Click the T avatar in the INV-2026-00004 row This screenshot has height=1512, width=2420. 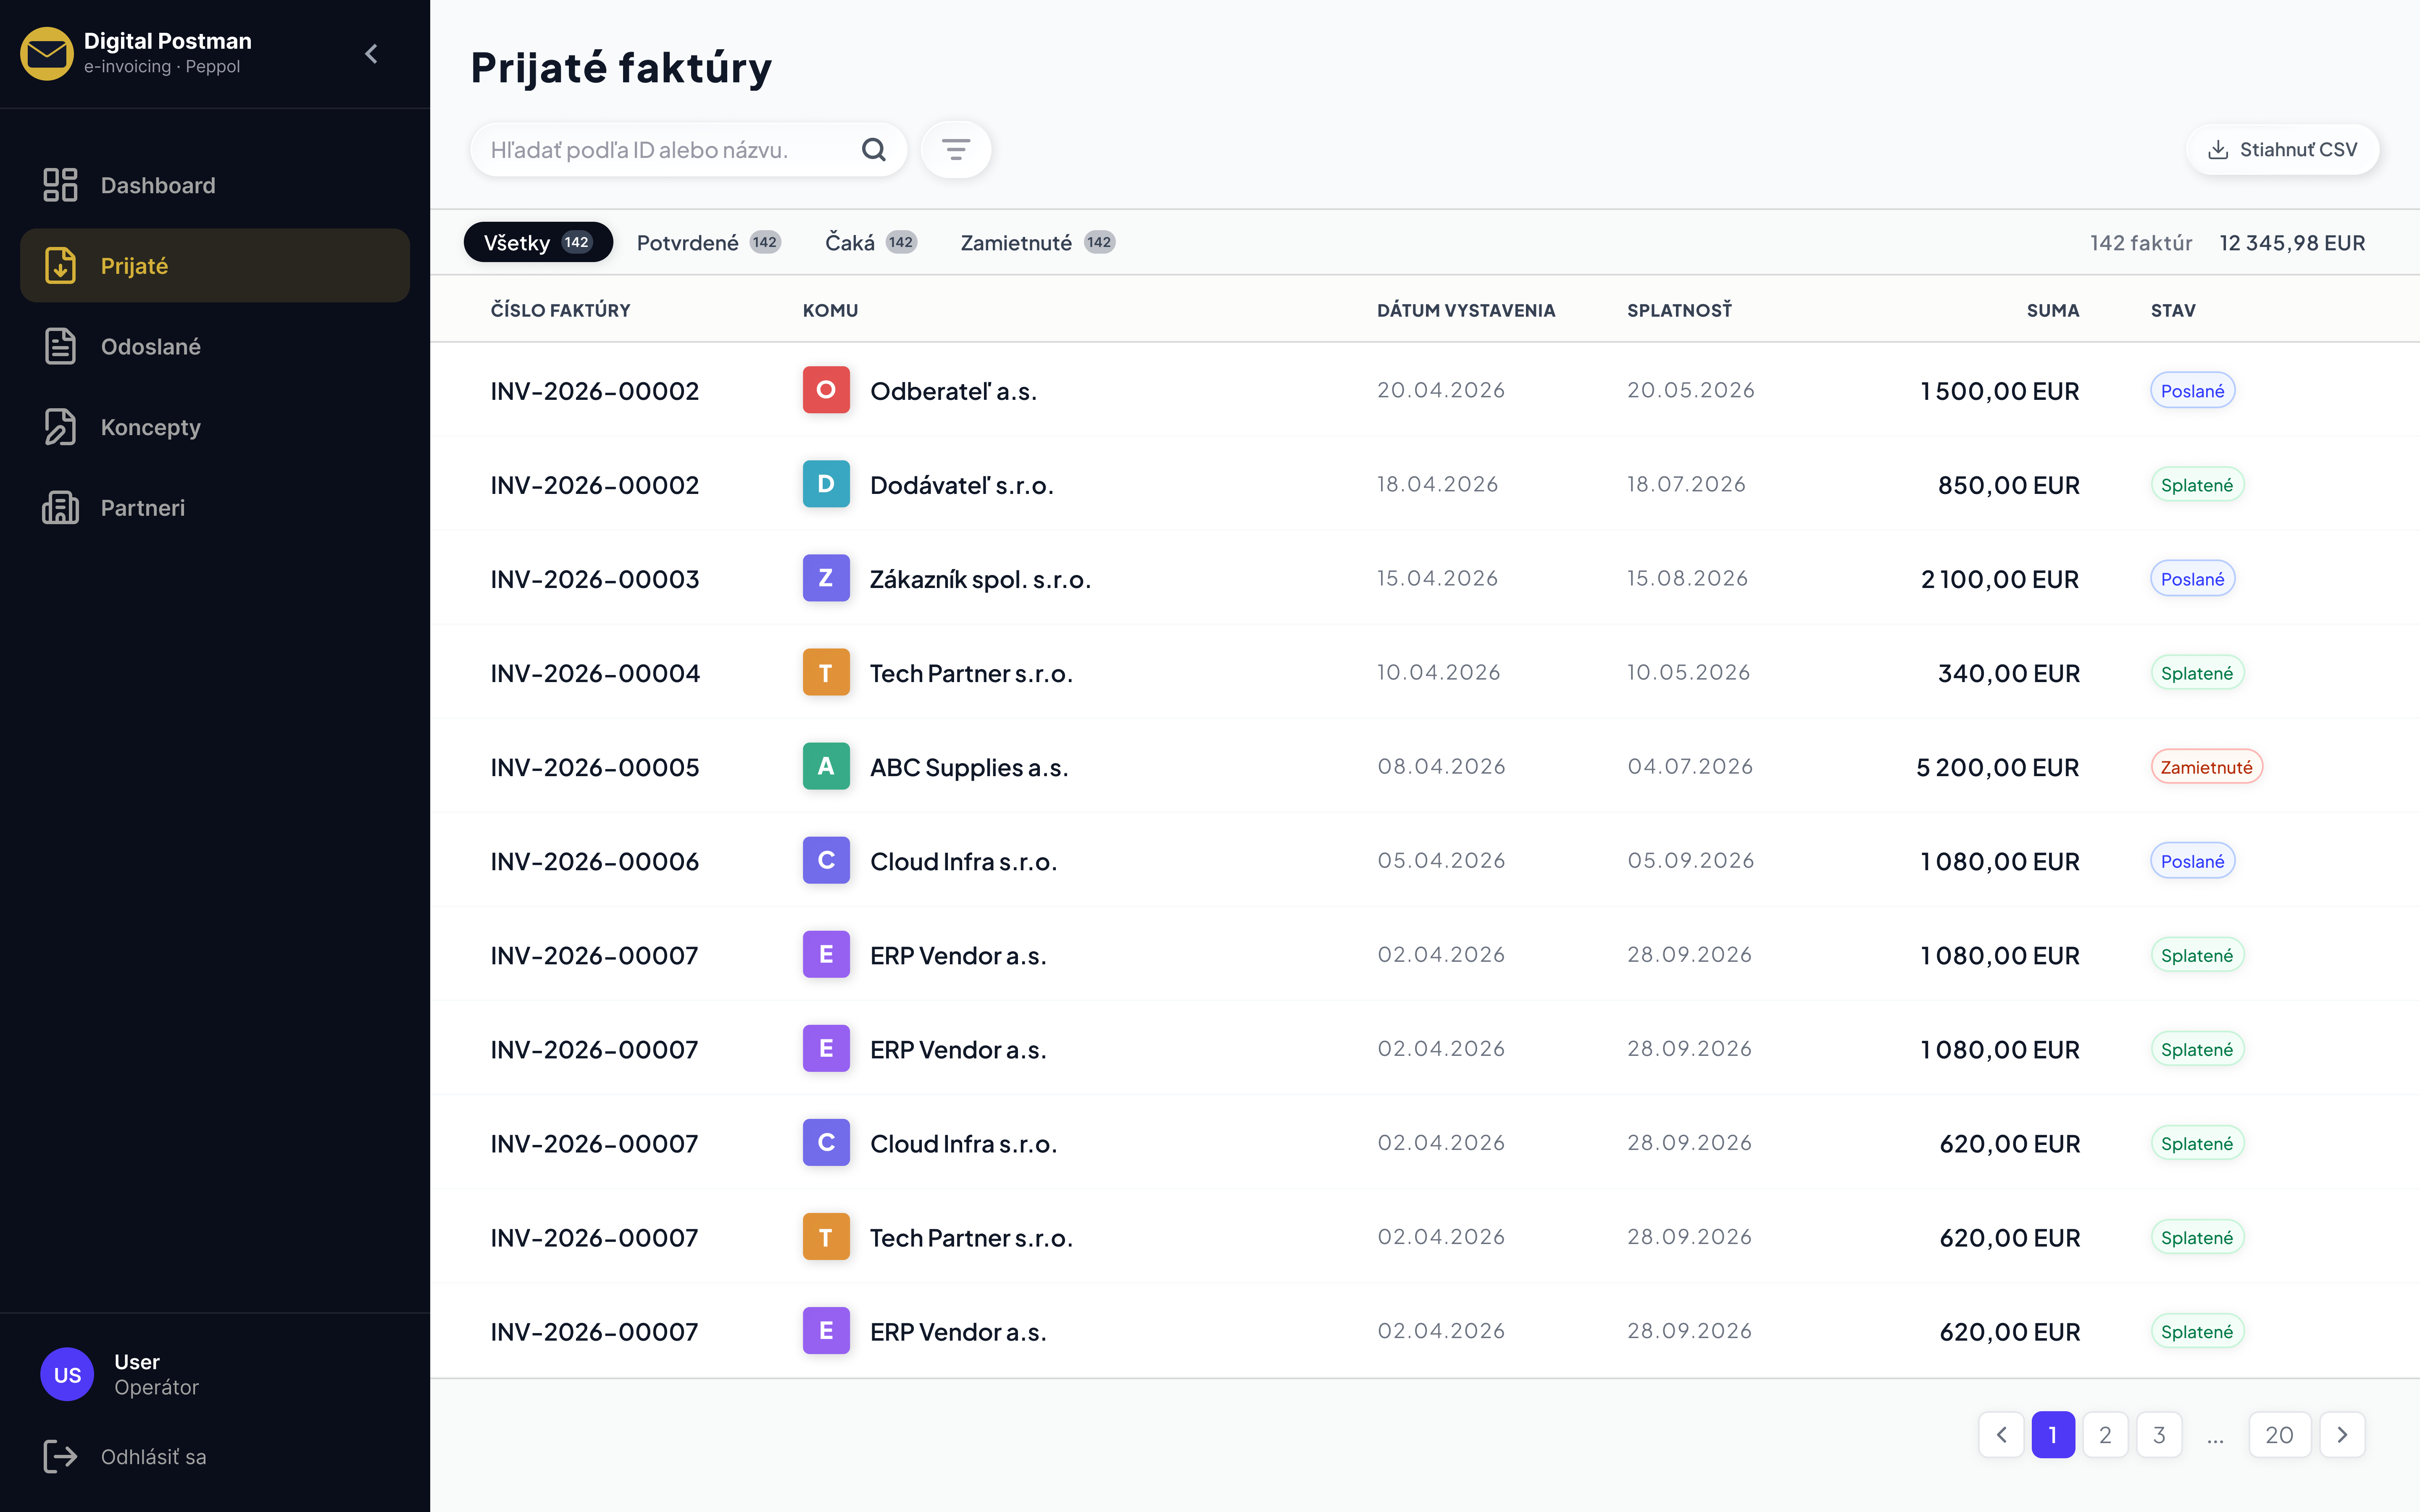pyautogui.click(x=826, y=672)
